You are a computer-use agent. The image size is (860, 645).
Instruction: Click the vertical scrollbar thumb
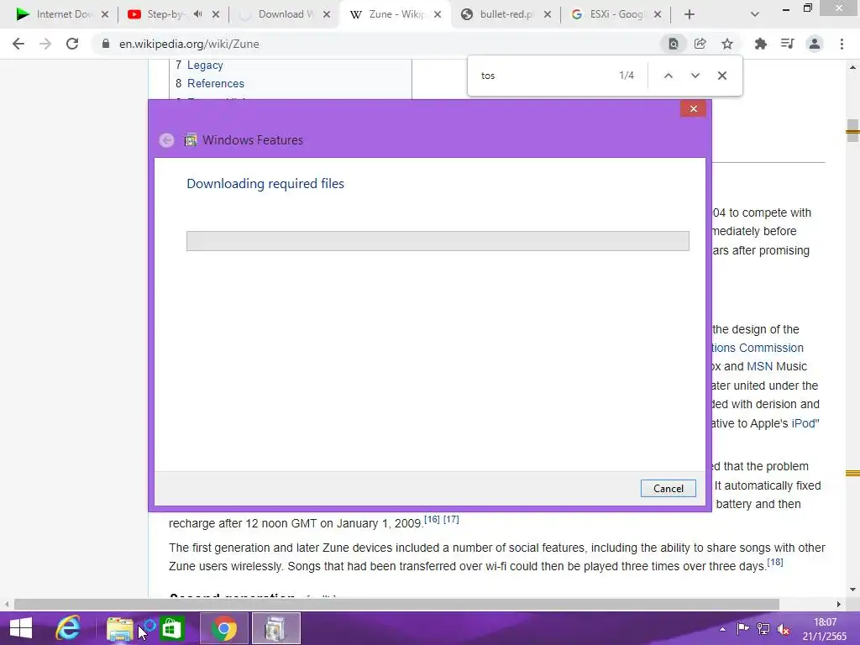pyautogui.click(x=852, y=130)
